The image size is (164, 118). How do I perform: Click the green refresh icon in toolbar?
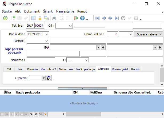[x=5, y=18]
